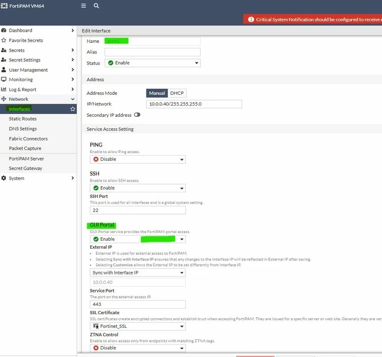Expand the User Management chevron
The width and height of the screenshot is (382, 357).
72,69
